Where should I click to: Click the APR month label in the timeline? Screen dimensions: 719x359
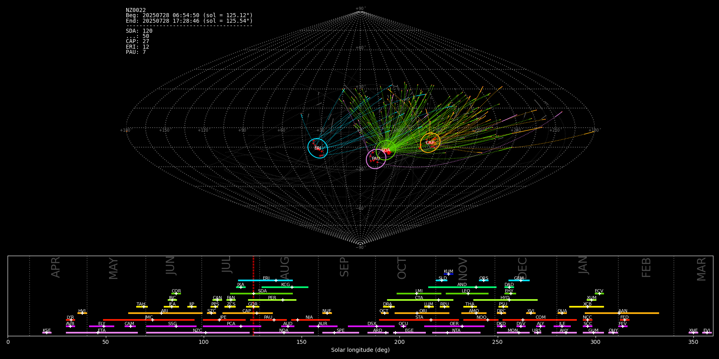tap(56, 267)
